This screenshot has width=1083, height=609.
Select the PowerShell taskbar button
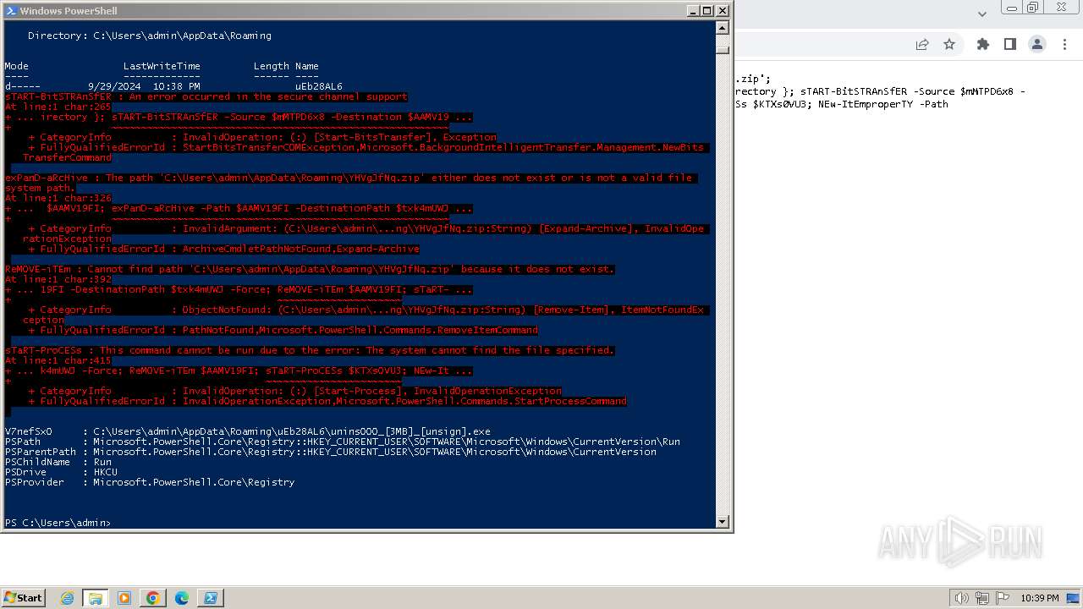point(210,598)
